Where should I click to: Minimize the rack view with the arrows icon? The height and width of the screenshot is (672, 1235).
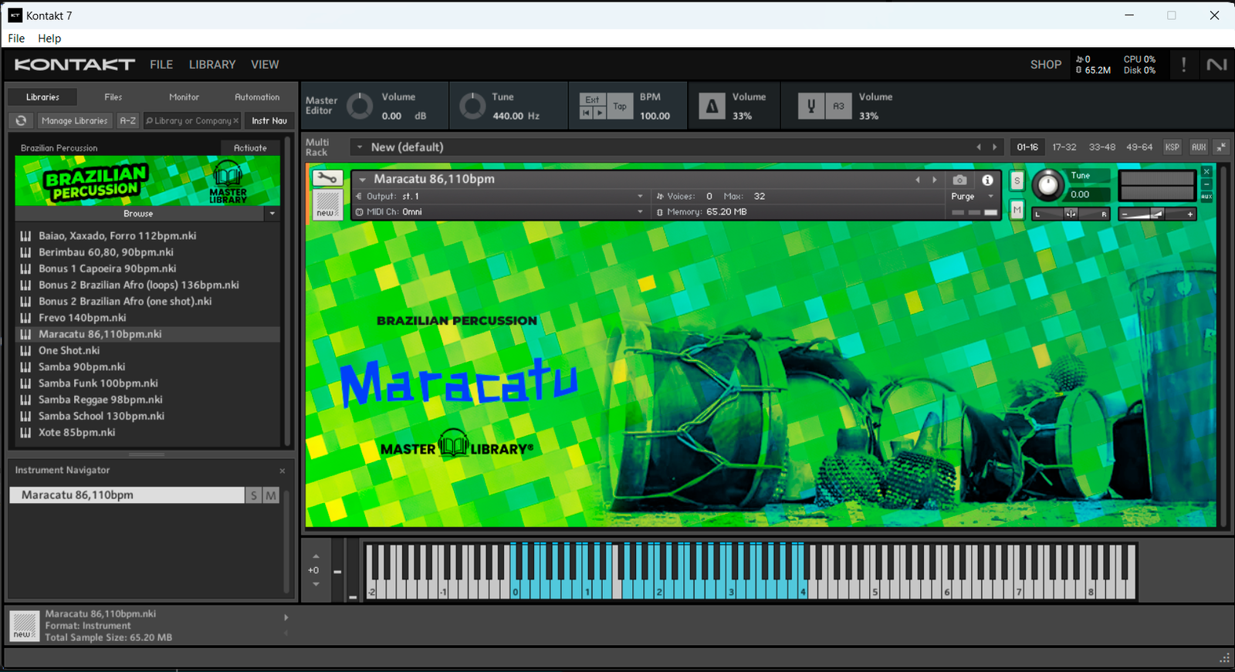click(x=1221, y=147)
